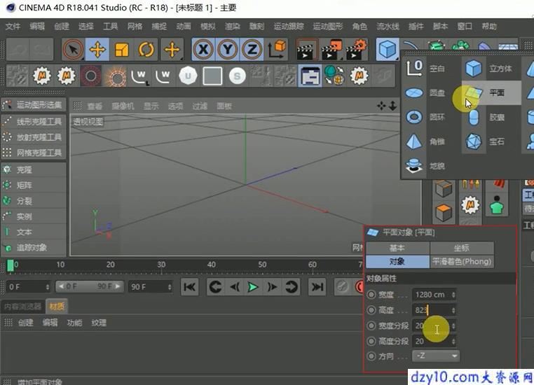
Task: Activate the Scale tool
Action: [121, 50]
